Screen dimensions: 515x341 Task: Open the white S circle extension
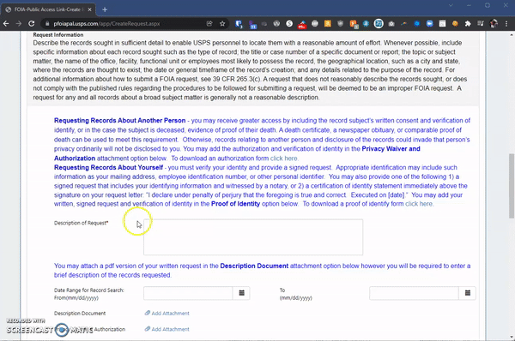(289, 24)
